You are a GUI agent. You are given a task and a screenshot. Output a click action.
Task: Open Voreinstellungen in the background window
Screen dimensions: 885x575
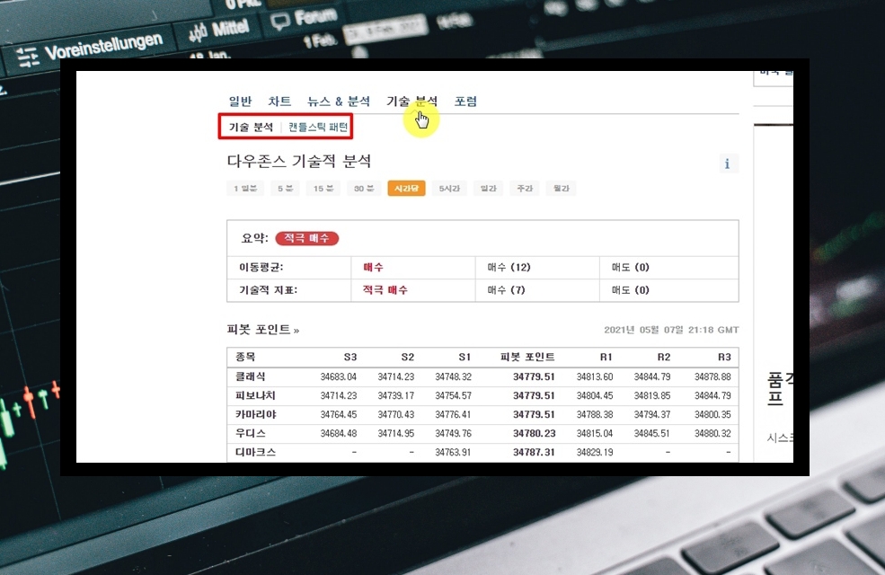[x=104, y=47]
